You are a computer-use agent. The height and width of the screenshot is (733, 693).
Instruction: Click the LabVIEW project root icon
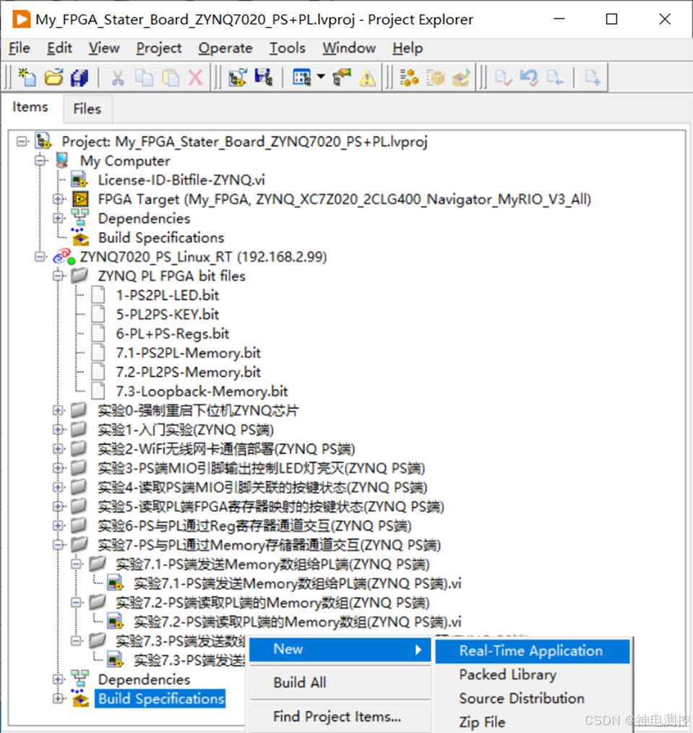pyautogui.click(x=43, y=141)
